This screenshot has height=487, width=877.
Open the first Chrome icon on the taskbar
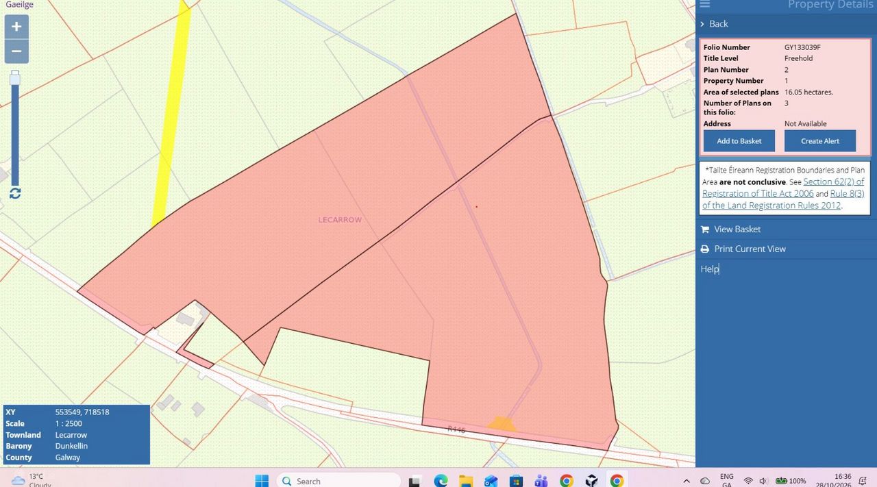tap(566, 481)
